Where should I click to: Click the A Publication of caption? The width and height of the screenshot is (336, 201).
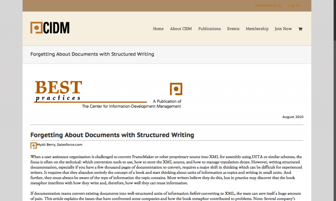(167, 101)
